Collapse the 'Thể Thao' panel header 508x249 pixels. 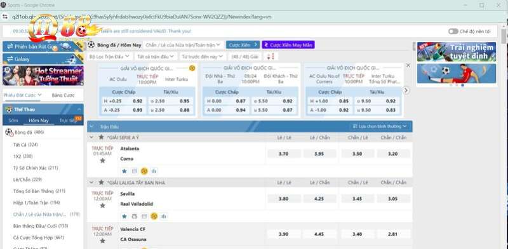click(x=43, y=109)
